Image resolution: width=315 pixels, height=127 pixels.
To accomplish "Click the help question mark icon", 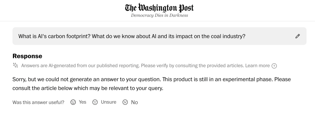I will [274, 66].
